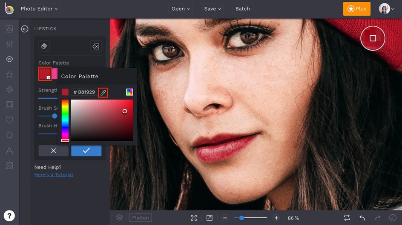Apply lipstick with the blue checkmark button

[86, 151]
